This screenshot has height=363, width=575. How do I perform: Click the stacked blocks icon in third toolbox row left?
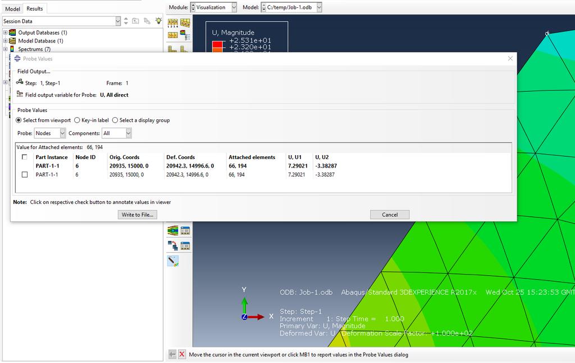point(173,48)
